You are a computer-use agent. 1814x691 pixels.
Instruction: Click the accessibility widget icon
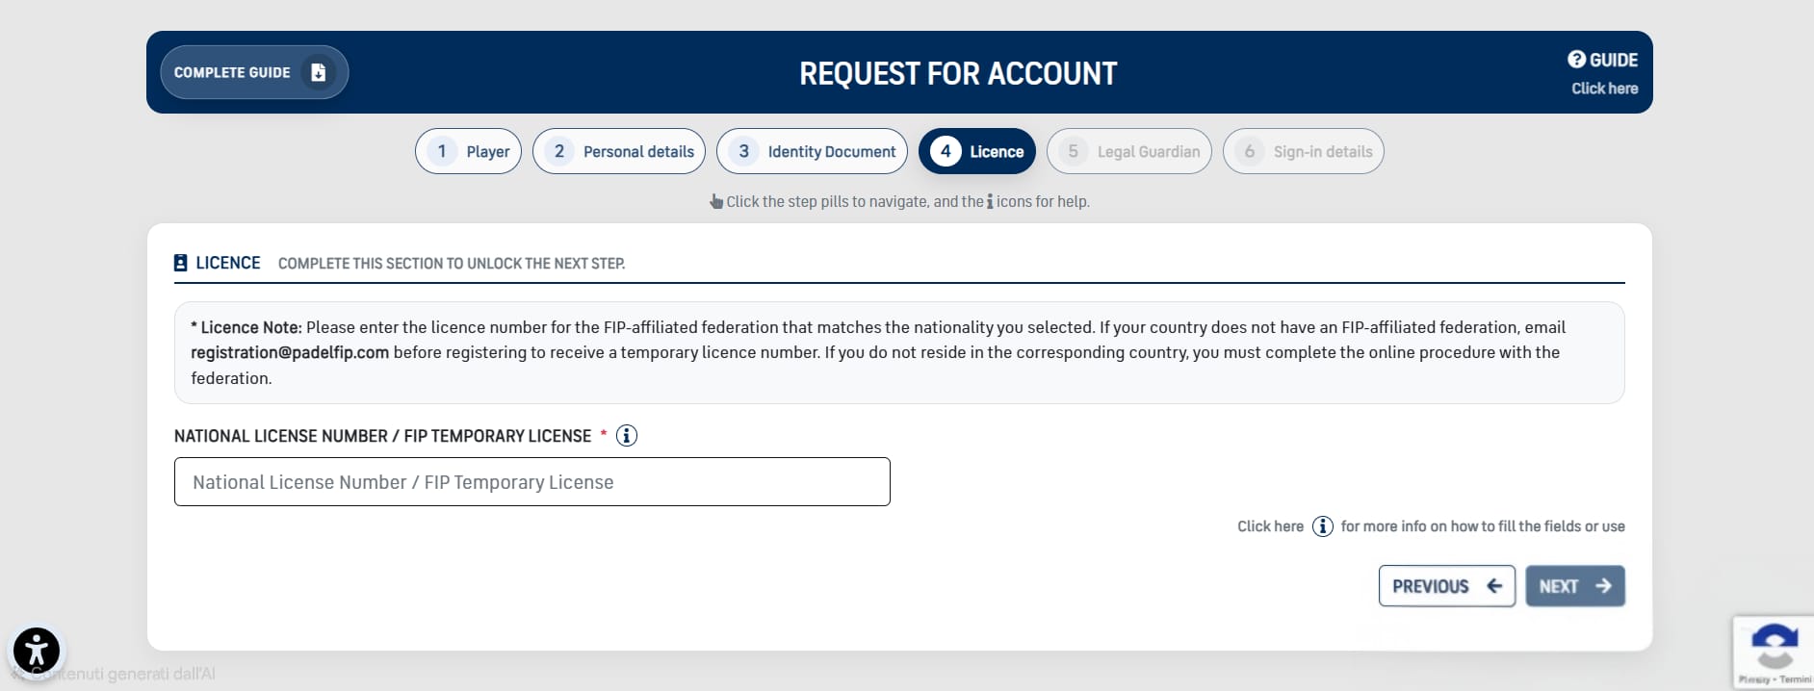coord(37,651)
